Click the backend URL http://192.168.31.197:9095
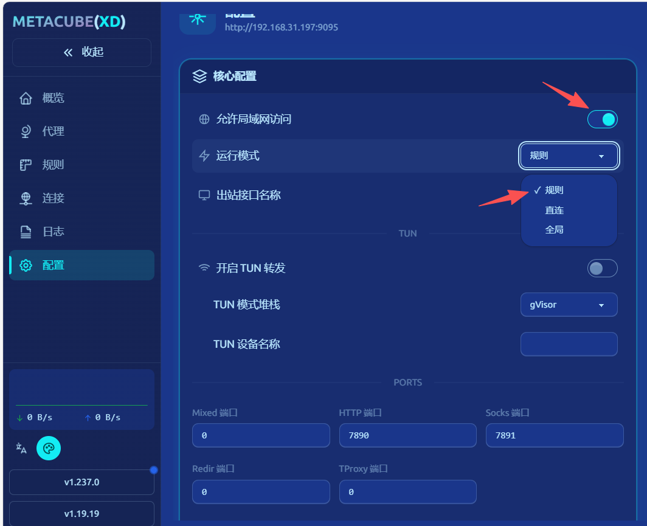The width and height of the screenshot is (647, 526). tap(282, 27)
